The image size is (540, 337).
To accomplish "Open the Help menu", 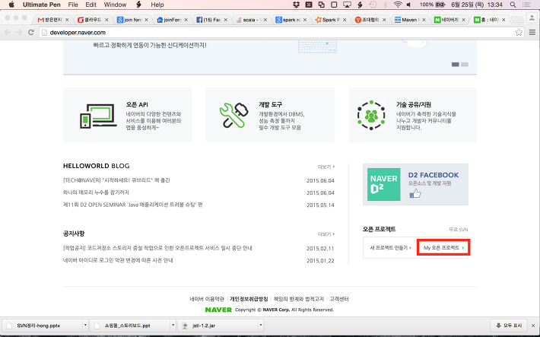I will point(157,5).
